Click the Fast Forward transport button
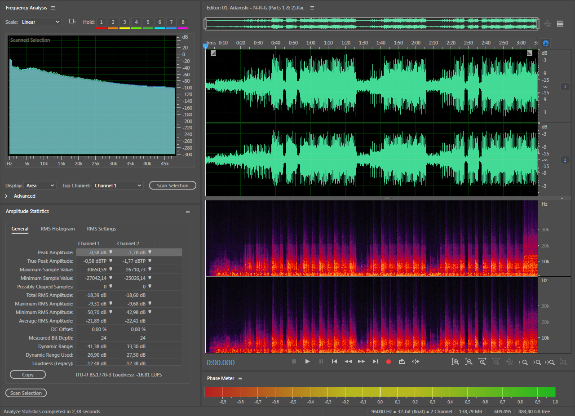Image resolution: width=575 pixels, height=416 pixels. coord(362,362)
